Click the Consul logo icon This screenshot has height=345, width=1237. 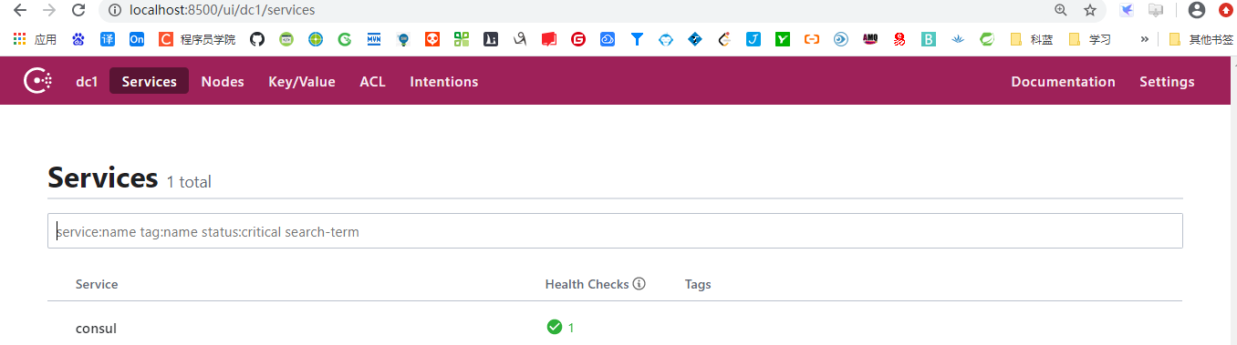pos(37,81)
